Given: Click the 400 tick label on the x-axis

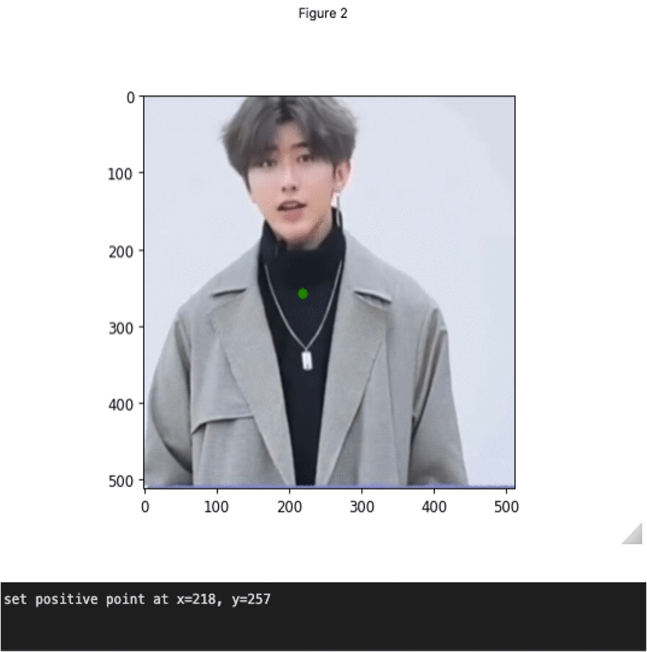Looking at the screenshot, I should click(x=434, y=507).
